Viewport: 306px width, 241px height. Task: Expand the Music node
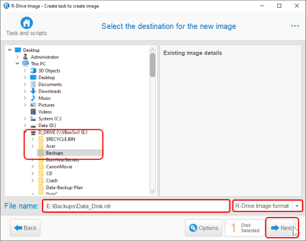25,98
